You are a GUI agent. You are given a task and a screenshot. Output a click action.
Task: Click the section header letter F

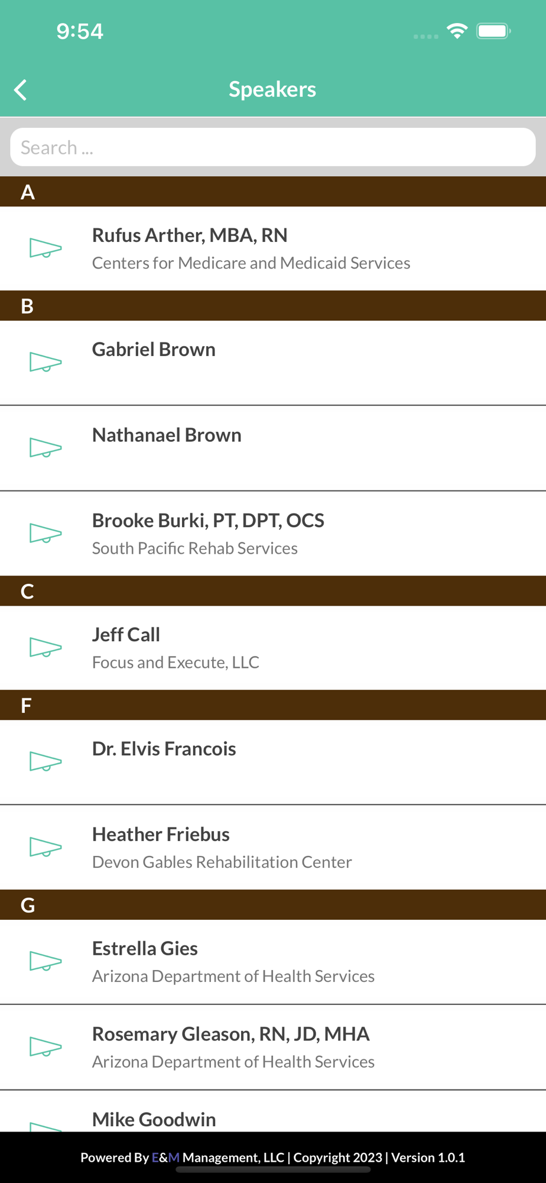tap(26, 705)
